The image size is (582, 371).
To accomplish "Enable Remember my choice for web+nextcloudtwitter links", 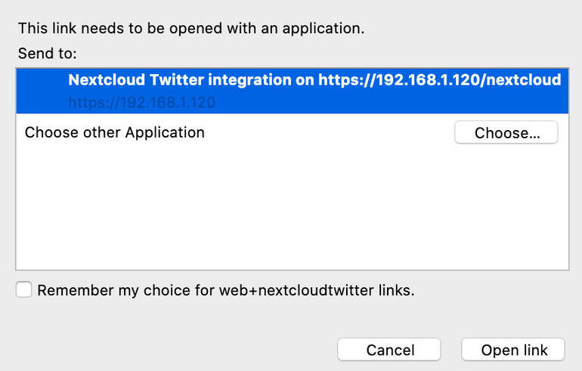I will pos(23,289).
